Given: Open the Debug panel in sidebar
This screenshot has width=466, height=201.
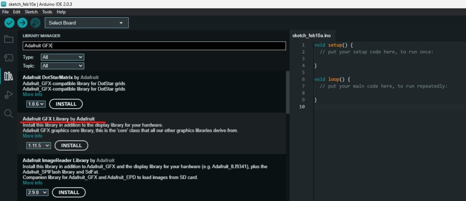Looking at the screenshot, I should coord(9,95).
